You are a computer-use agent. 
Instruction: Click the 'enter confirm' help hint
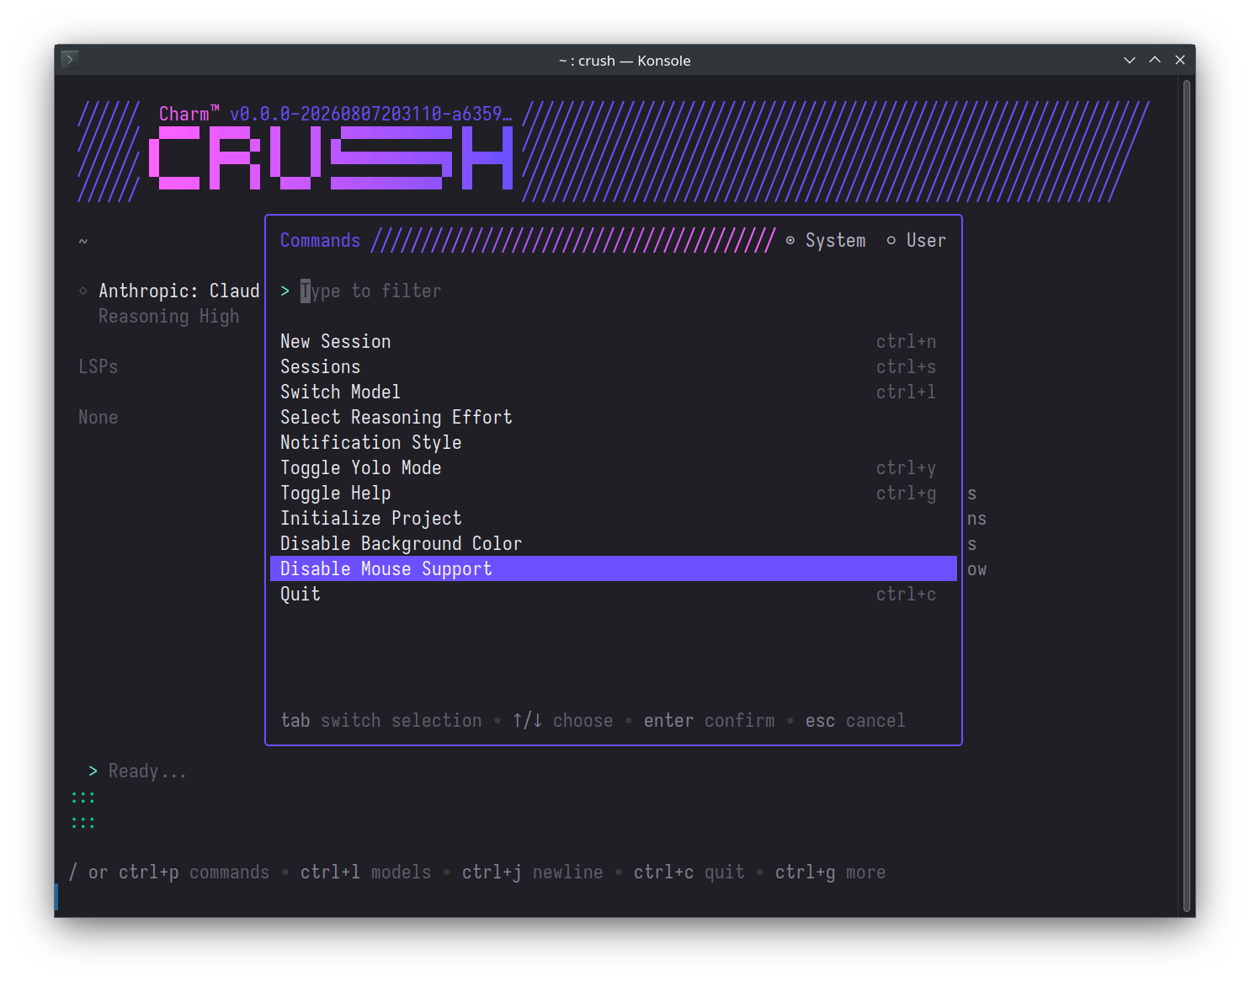point(710,721)
